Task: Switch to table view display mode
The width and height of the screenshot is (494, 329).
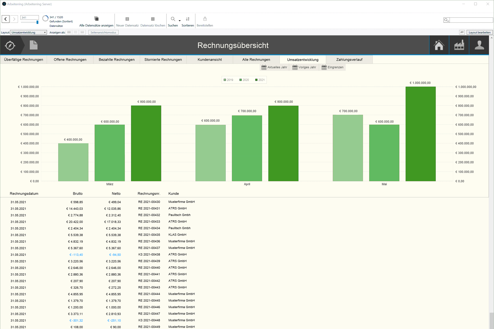Action: (x=82, y=32)
